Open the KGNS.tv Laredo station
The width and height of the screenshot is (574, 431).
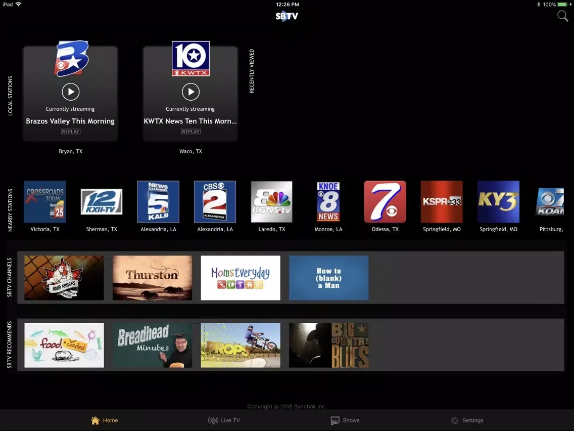(x=272, y=202)
